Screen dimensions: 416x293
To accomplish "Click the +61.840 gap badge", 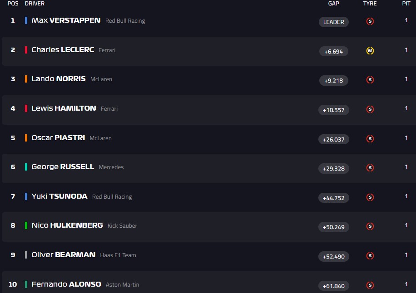I will click(x=333, y=285).
